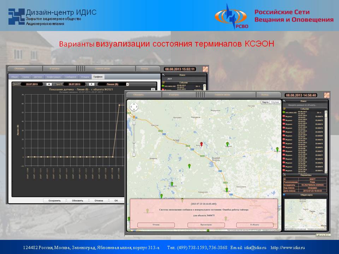Screen dimensions: 339x254
Task: Open the Сервер tab
Action: 26,77
